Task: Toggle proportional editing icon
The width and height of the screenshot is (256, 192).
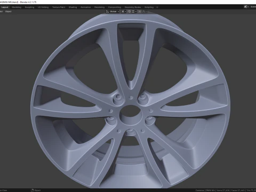Action: click(140, 12)
